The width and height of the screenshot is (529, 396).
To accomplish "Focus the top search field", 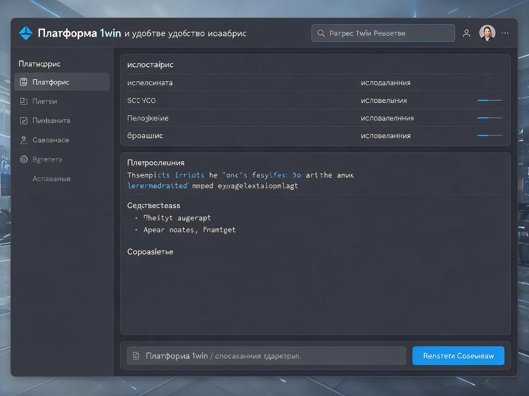I will point(383,33).
